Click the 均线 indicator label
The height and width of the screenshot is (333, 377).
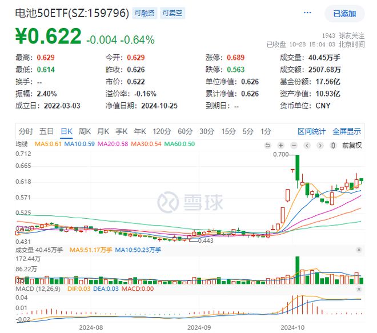22,144
